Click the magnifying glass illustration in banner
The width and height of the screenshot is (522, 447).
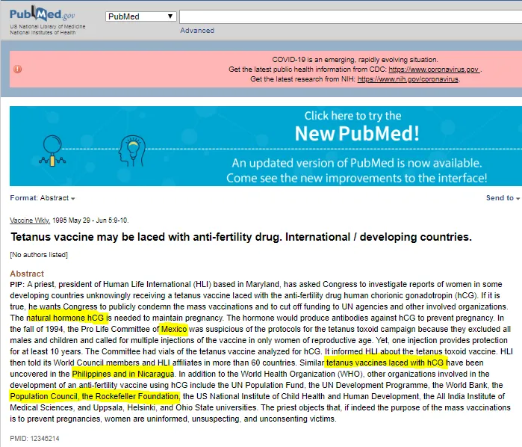pyautogui.click(x=52, y=150)
